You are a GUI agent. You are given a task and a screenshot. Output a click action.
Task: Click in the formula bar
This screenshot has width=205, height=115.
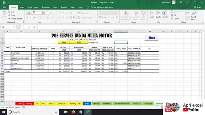119,27
